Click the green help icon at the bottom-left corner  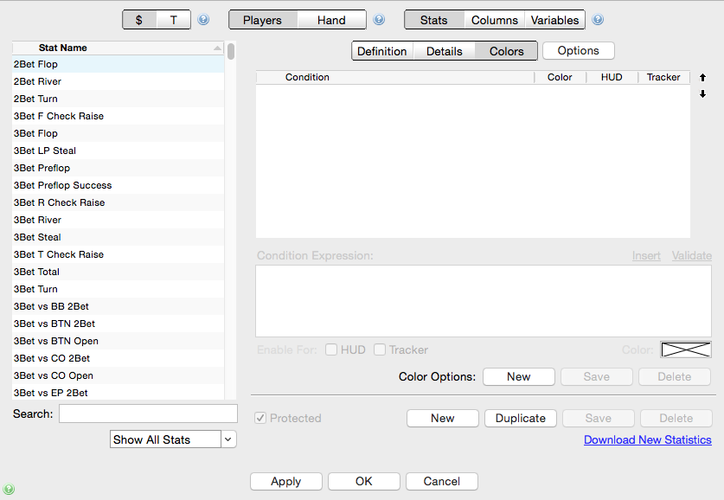coord(9,489)
